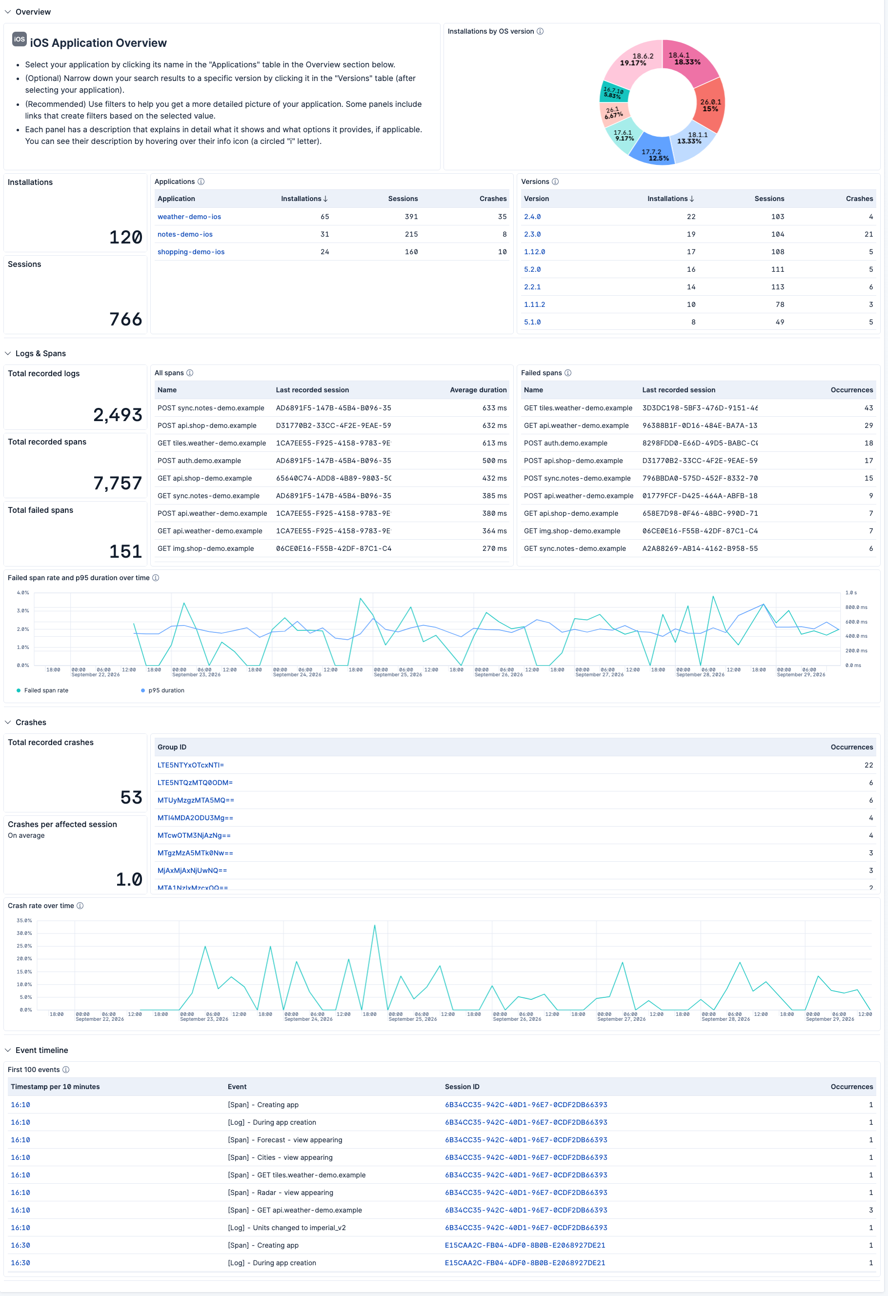The image size is (888, 1296).
Task: Sort Applications table by Installations arrow
Action: (326, 199)
